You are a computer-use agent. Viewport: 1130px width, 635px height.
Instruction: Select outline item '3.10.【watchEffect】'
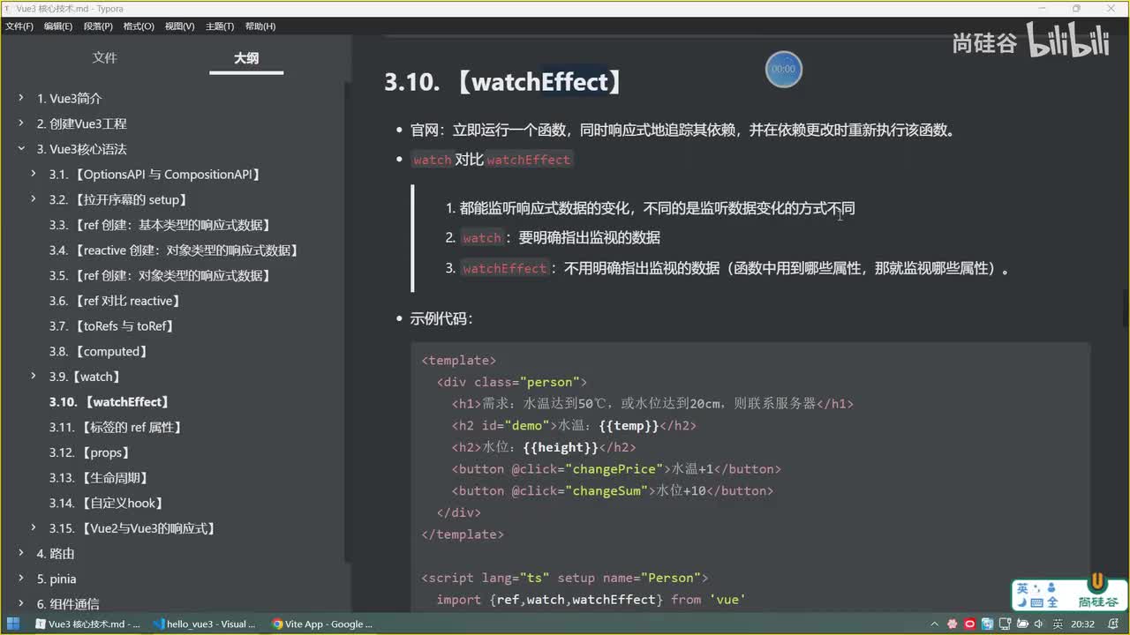(109, 402)
